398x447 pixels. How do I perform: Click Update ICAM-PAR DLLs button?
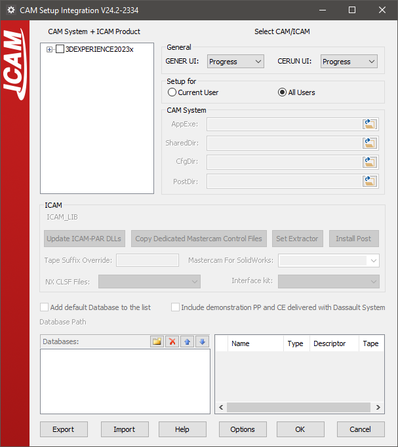click(x=85, y=239)
